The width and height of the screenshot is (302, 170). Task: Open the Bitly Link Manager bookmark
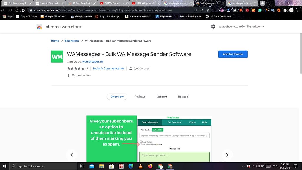tap(108, 17)
